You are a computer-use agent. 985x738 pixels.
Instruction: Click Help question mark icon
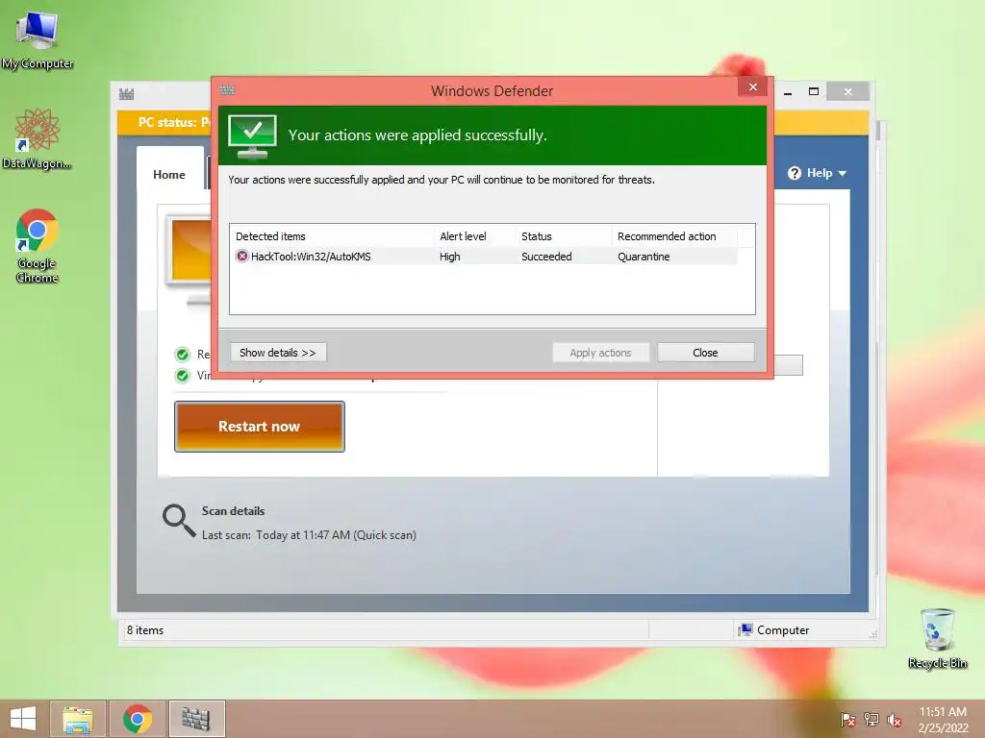795,173
